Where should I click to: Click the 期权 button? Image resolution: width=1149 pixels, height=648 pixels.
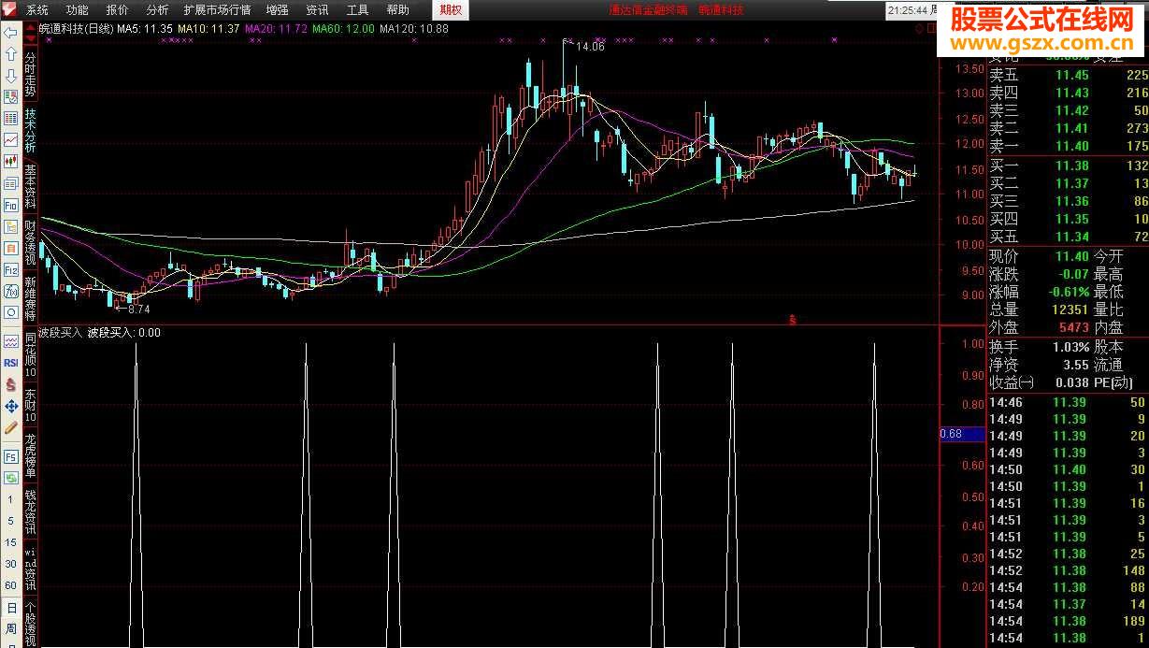[452, 10]
